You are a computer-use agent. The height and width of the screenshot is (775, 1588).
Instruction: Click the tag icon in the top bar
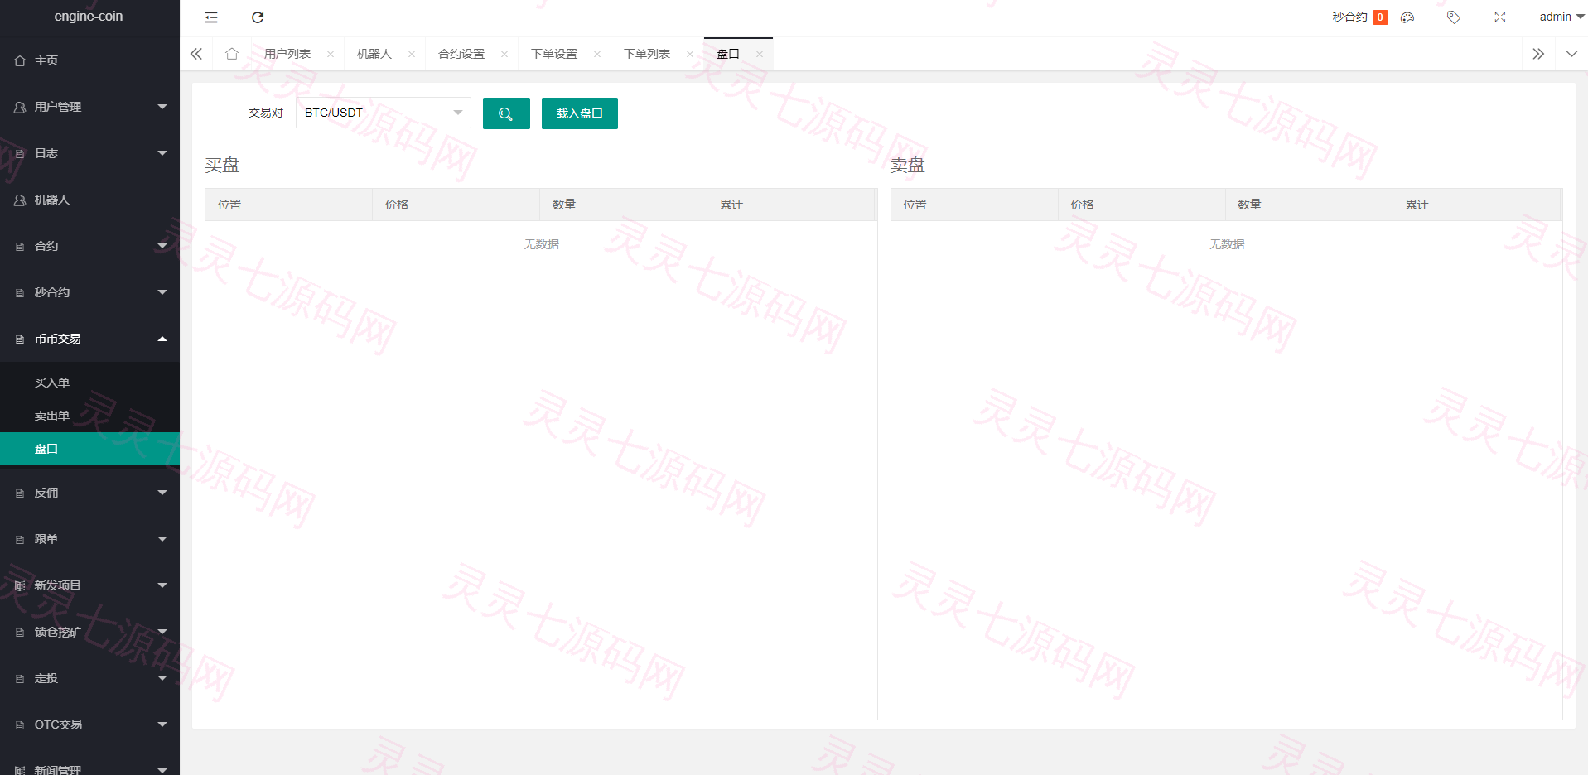[x=1454, y=17]
